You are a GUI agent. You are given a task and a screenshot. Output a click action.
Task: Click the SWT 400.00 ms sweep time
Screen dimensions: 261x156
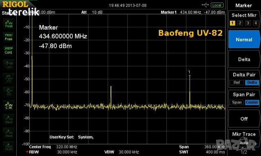(x=215, y=152)
